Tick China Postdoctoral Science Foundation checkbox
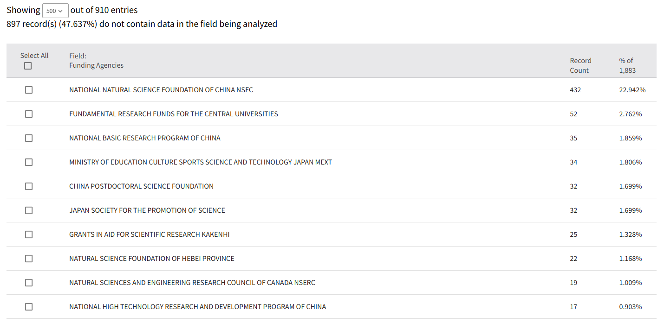664x323 pixels. coord(29,186)
